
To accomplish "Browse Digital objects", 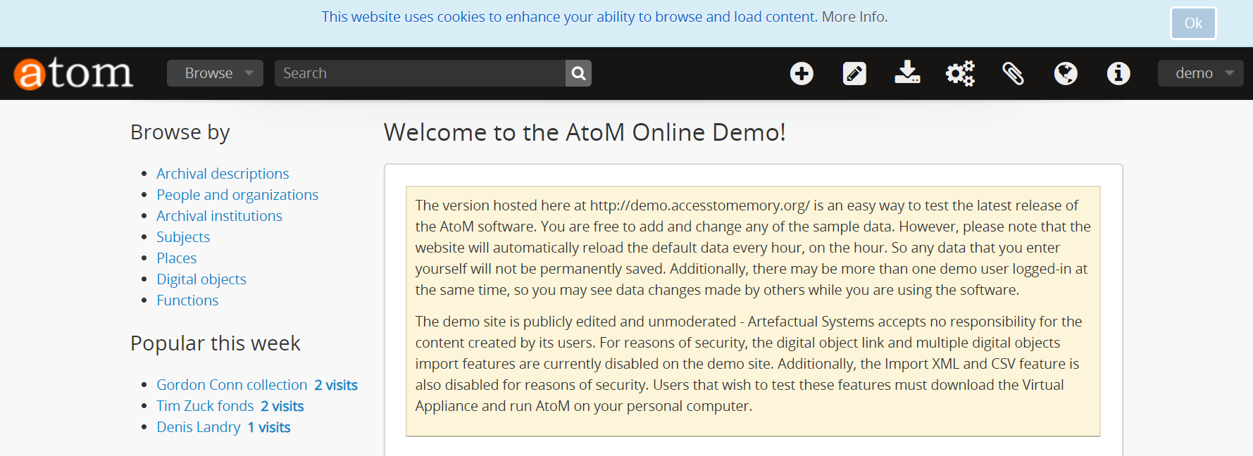I will coord(201,279).
